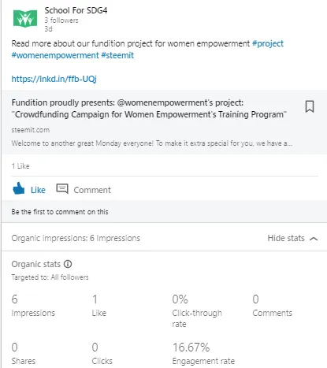Open the #womenempowerment hashtag
The width and height of the screenshot is (327, 368).
[55, 55]
